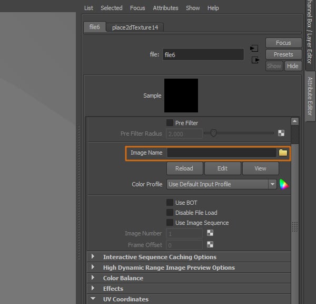The image size is (316, 304).
Task: Click the checker map icon next to Pre Filter Radius
Action: (x=281, y=134)
